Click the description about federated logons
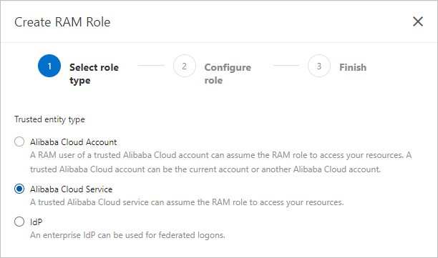This screenshot has width=438, height=258. [x=127, y=235]
